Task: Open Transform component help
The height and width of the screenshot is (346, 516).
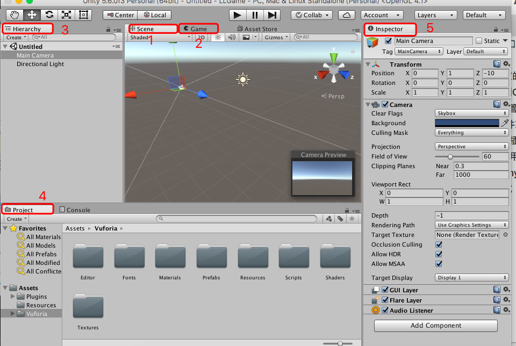Action: [x=497, y=64]
